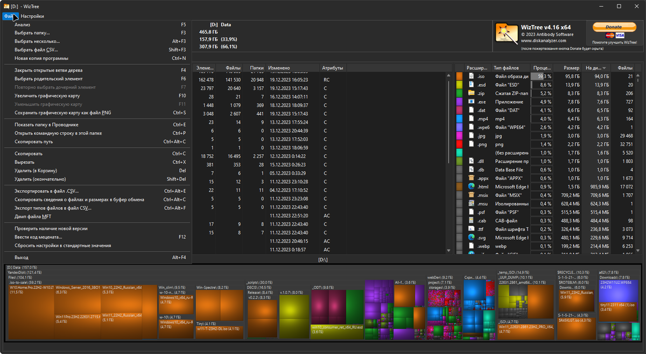The height and width of the screenshot is (354, 646).
Task: Click 'Удалить (в Корзину)' menu item
Action: point(97,171)
